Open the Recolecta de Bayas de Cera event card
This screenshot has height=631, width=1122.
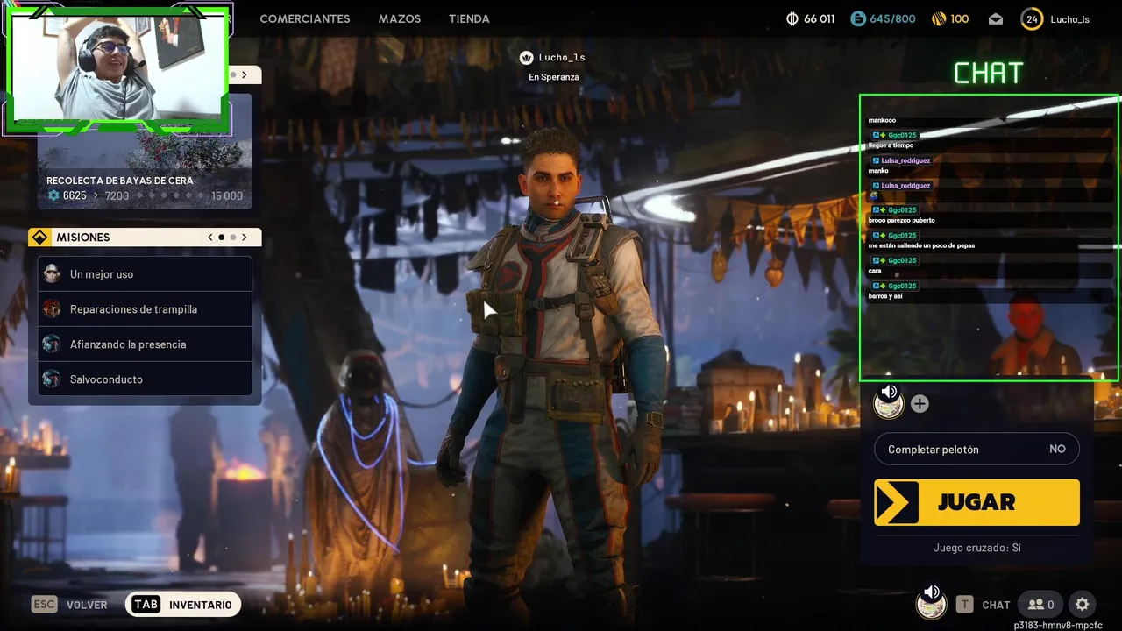coord(145,151)
